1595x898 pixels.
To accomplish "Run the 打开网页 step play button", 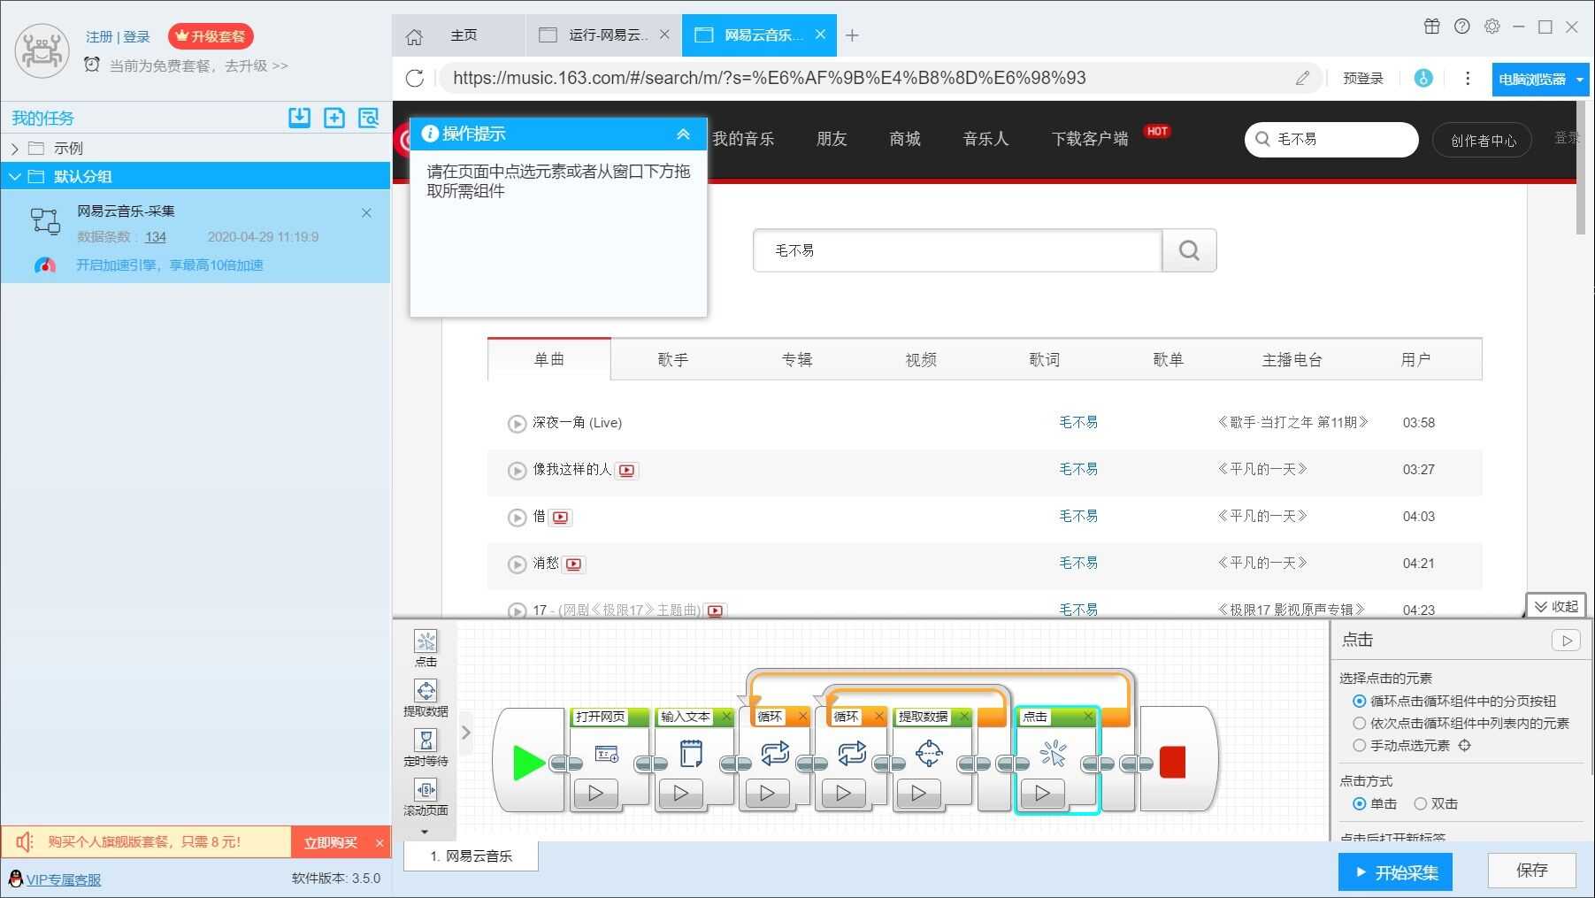I will [595, 794].
